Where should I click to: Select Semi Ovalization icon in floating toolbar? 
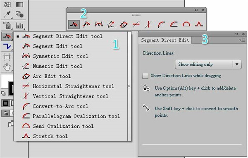coord(186,24)
